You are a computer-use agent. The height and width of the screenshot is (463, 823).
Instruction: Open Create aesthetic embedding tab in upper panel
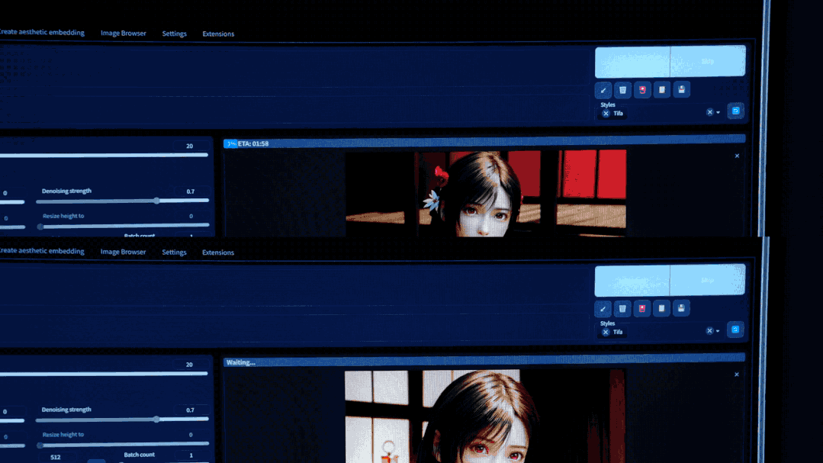tap(42, 32)
